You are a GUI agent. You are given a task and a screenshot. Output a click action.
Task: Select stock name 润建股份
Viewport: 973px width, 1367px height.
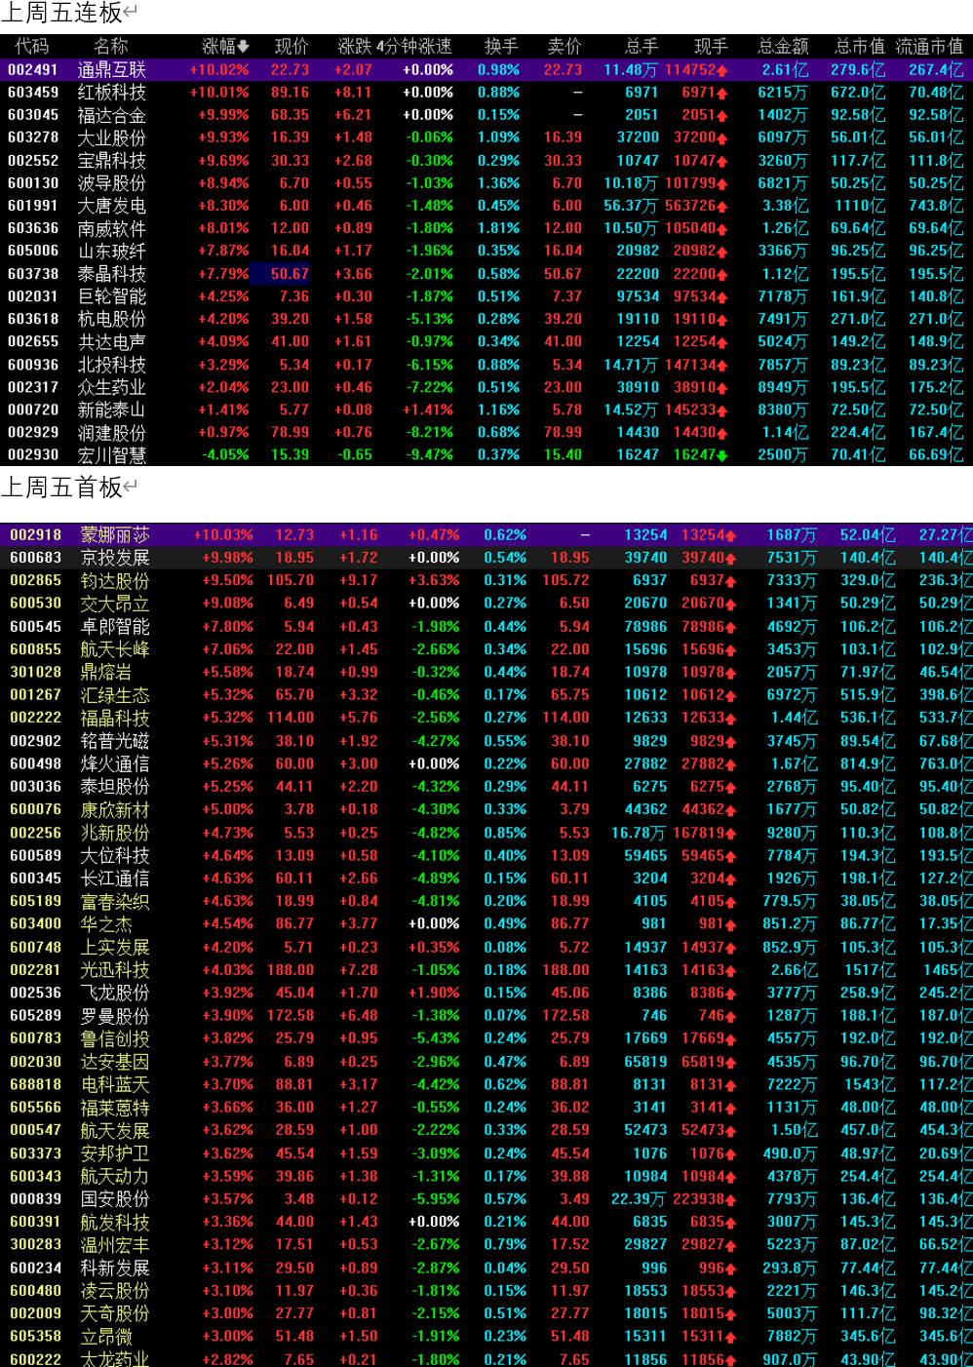tap(112, 432)
